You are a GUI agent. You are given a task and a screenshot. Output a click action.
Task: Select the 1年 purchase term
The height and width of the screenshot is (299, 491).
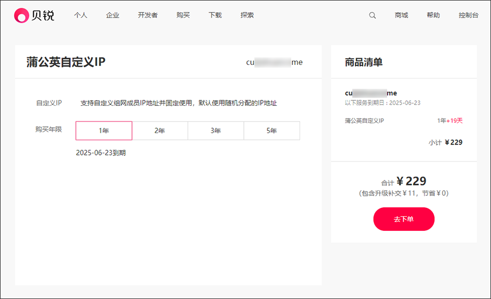[104, 130]
